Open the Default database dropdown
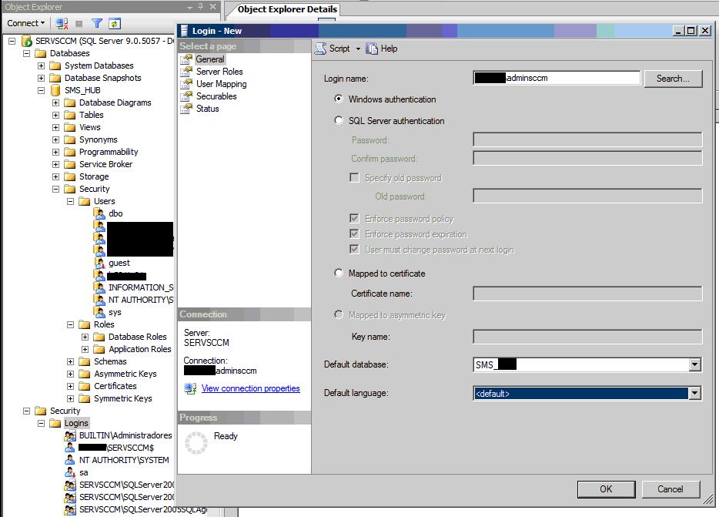 tap(694, 364)
